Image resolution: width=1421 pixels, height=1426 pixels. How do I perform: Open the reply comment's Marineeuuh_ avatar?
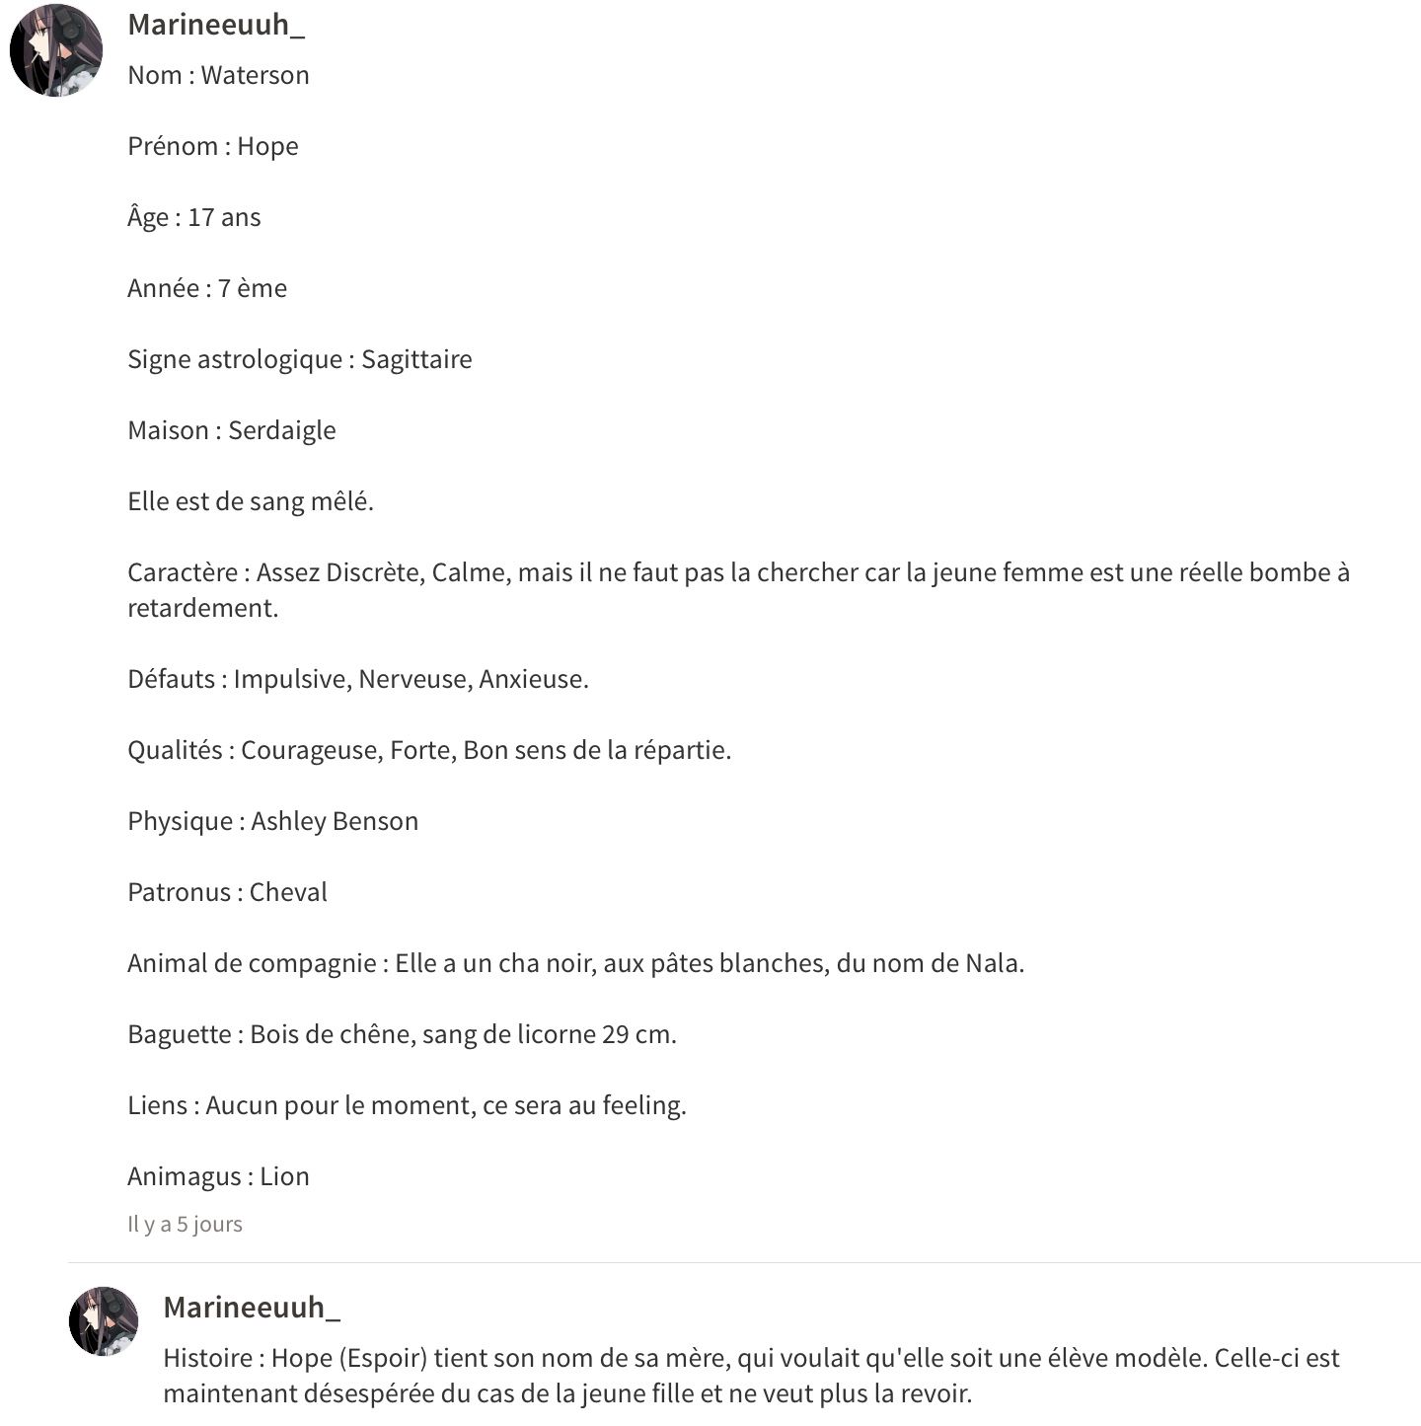(104, 1320)
